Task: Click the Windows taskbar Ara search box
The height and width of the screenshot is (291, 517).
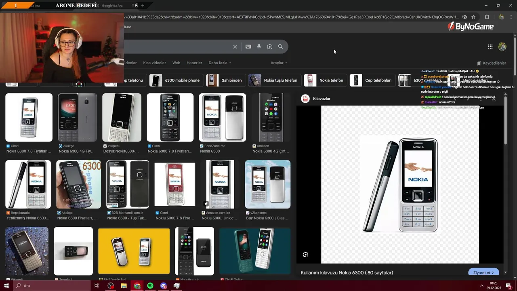Action: point(52,286)
